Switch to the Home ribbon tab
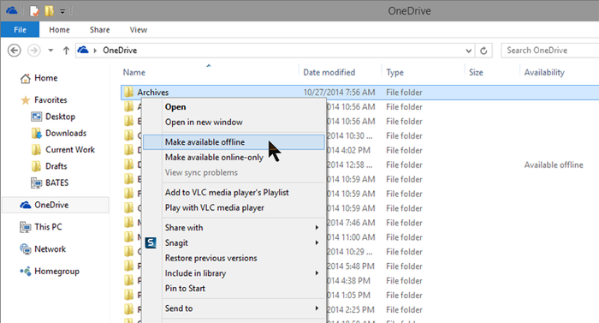This screenshot has height=323, width=599. 59,29
